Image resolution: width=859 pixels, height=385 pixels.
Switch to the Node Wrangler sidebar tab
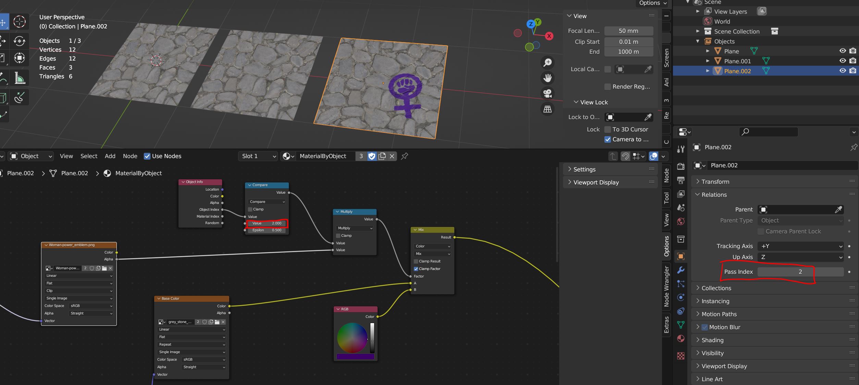point(666,286)
